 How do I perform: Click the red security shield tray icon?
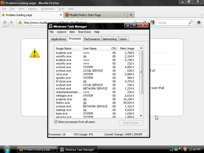[185, 149]
